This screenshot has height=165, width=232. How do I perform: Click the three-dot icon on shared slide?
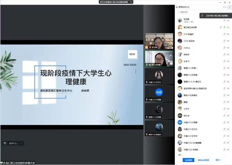pos(135,71)
